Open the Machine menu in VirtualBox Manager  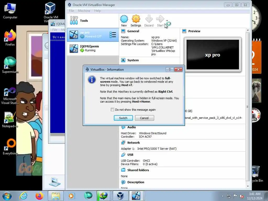click(x=84, y=10)
